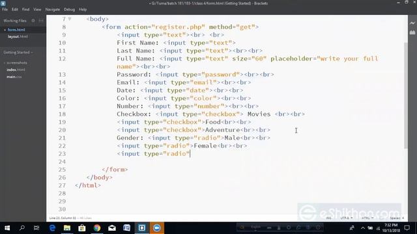Show hidden system tray icons chevron
Viewport: 417px width, 234px height.
pyautogui.click(x=363, y=228)
